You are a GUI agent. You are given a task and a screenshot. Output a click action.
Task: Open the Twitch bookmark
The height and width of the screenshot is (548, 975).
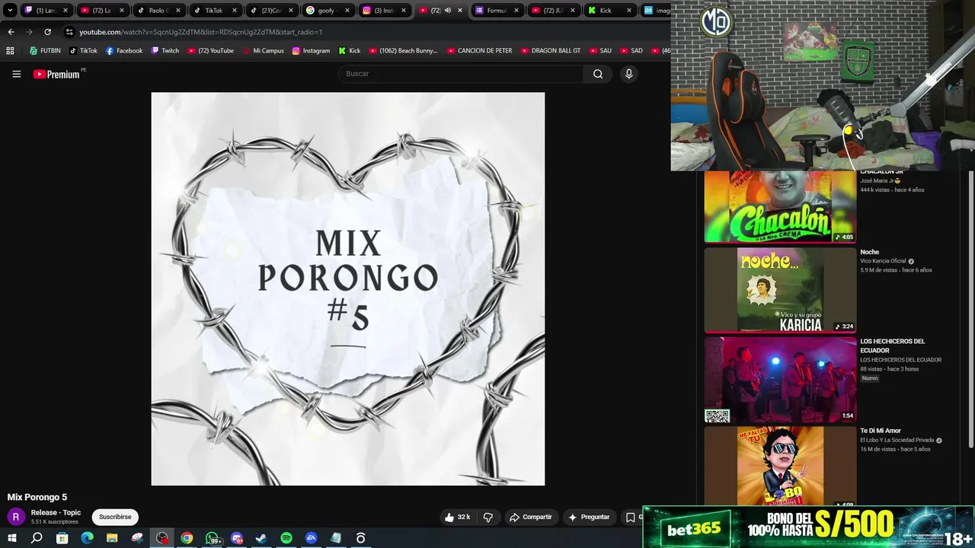pyautogui.click(x=165, y=51)
